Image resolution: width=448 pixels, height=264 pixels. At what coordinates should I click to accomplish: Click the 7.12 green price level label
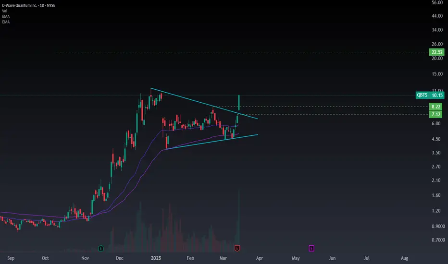[x=436, y=114]
